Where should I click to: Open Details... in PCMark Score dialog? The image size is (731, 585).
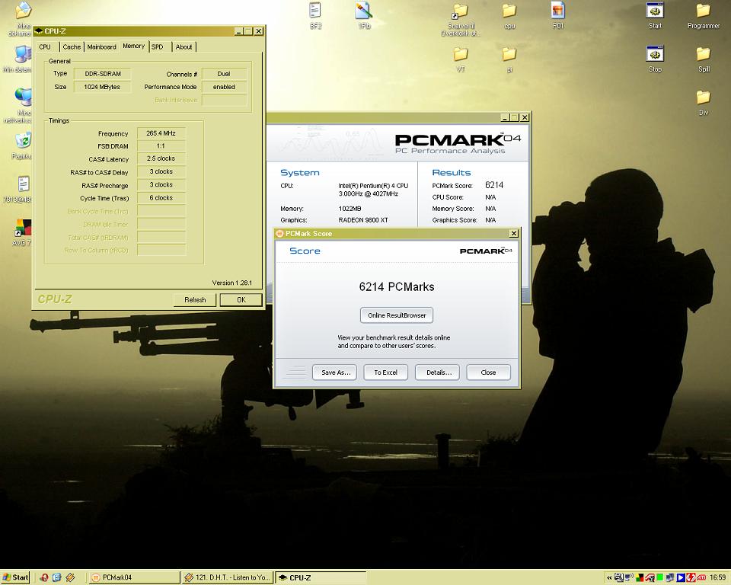click(x=437, y=372)
